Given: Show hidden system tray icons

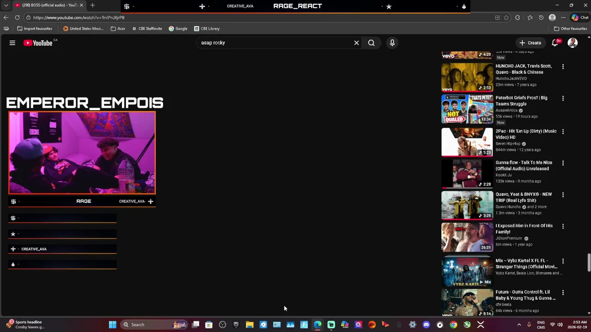Looking at the screenshot, I should [519, 325].
